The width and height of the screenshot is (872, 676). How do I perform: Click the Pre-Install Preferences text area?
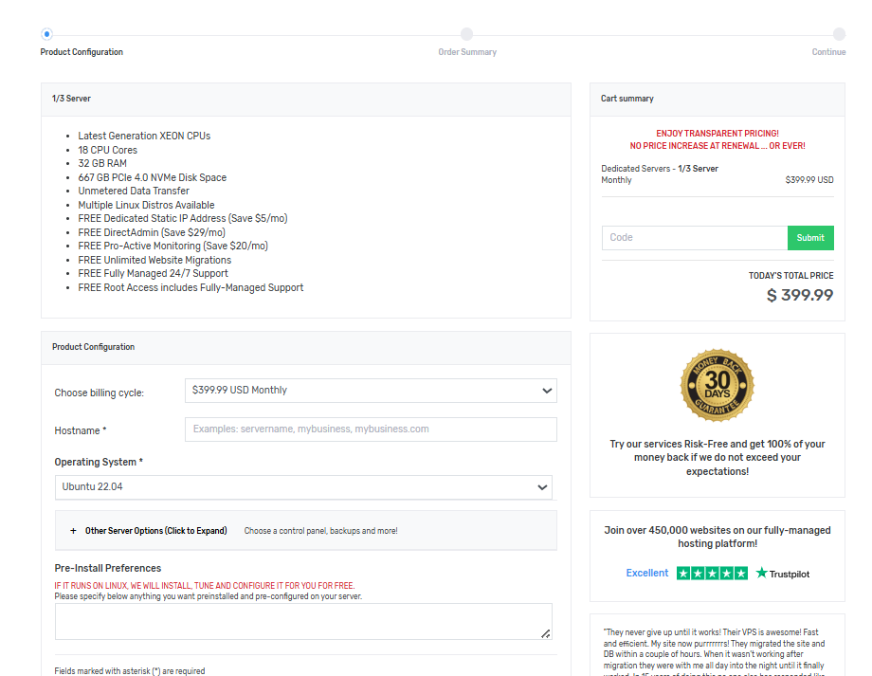point(303,621)
